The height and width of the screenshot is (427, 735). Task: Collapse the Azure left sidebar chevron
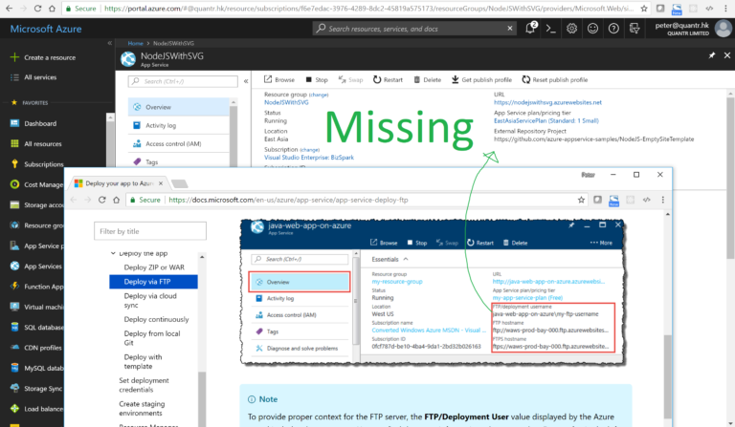(110, 43)
